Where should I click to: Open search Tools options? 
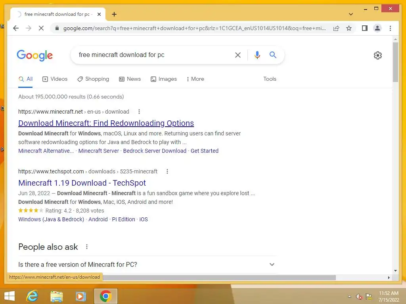270,79
